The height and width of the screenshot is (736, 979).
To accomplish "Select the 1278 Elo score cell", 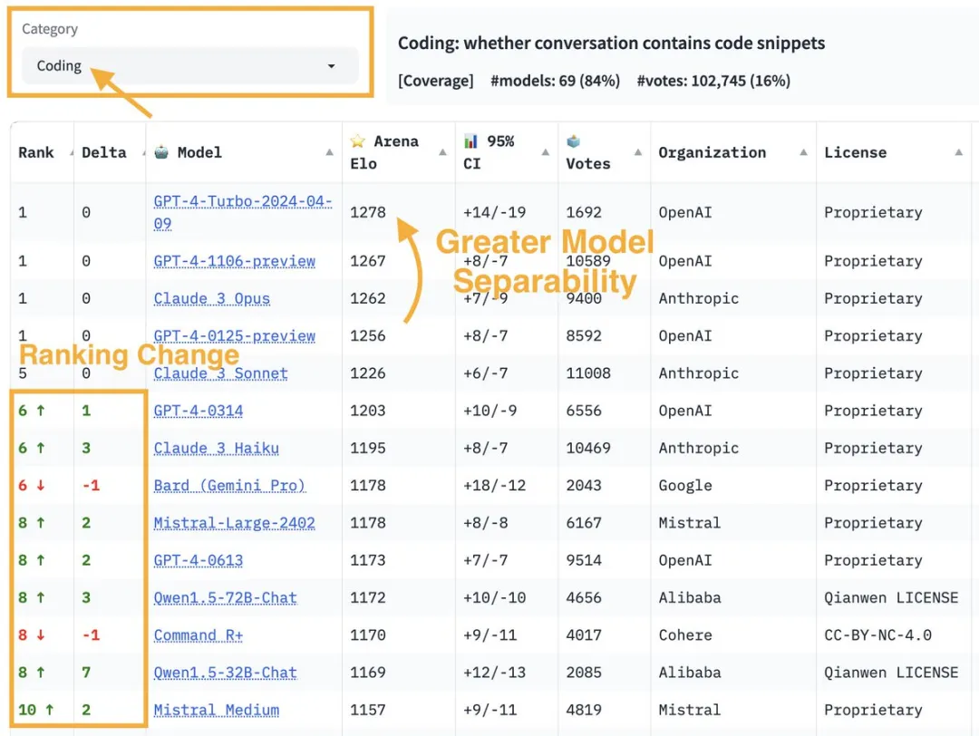I will point(368,213).
